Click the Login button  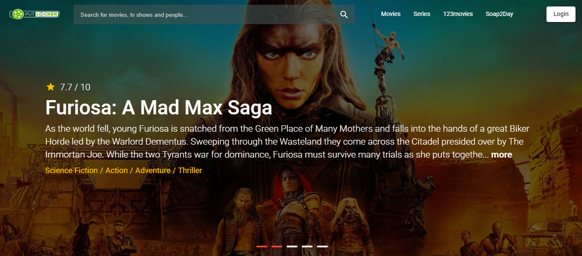coord(561,14)
